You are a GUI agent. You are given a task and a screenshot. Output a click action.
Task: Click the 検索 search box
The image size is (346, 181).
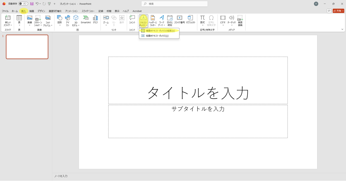click(175, 4)
